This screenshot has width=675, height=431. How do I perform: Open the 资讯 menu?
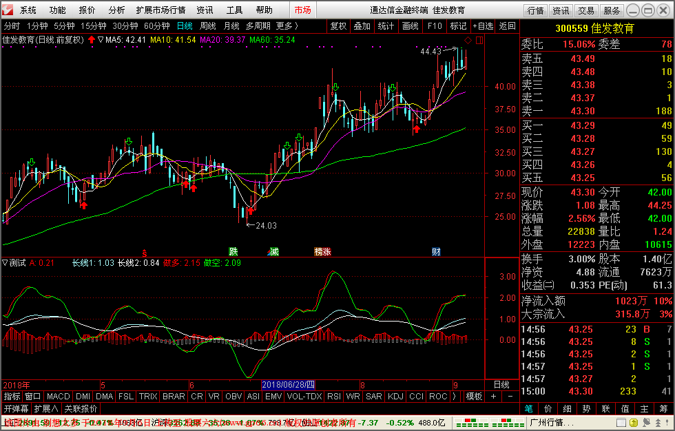(205, 10)
